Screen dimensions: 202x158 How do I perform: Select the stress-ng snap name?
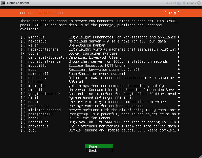click(37, 78)
